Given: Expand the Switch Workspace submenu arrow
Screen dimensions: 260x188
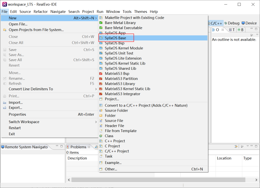Looking at the screenshot, I should coord(96,122).
